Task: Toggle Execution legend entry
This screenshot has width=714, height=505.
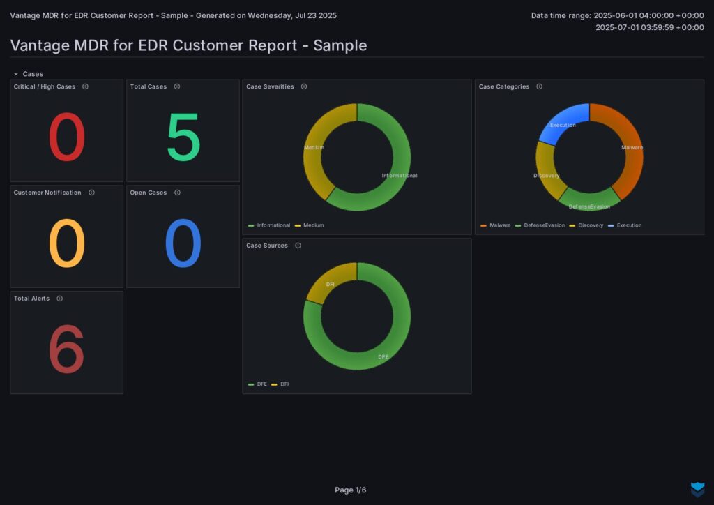Action: coord(625,225)
